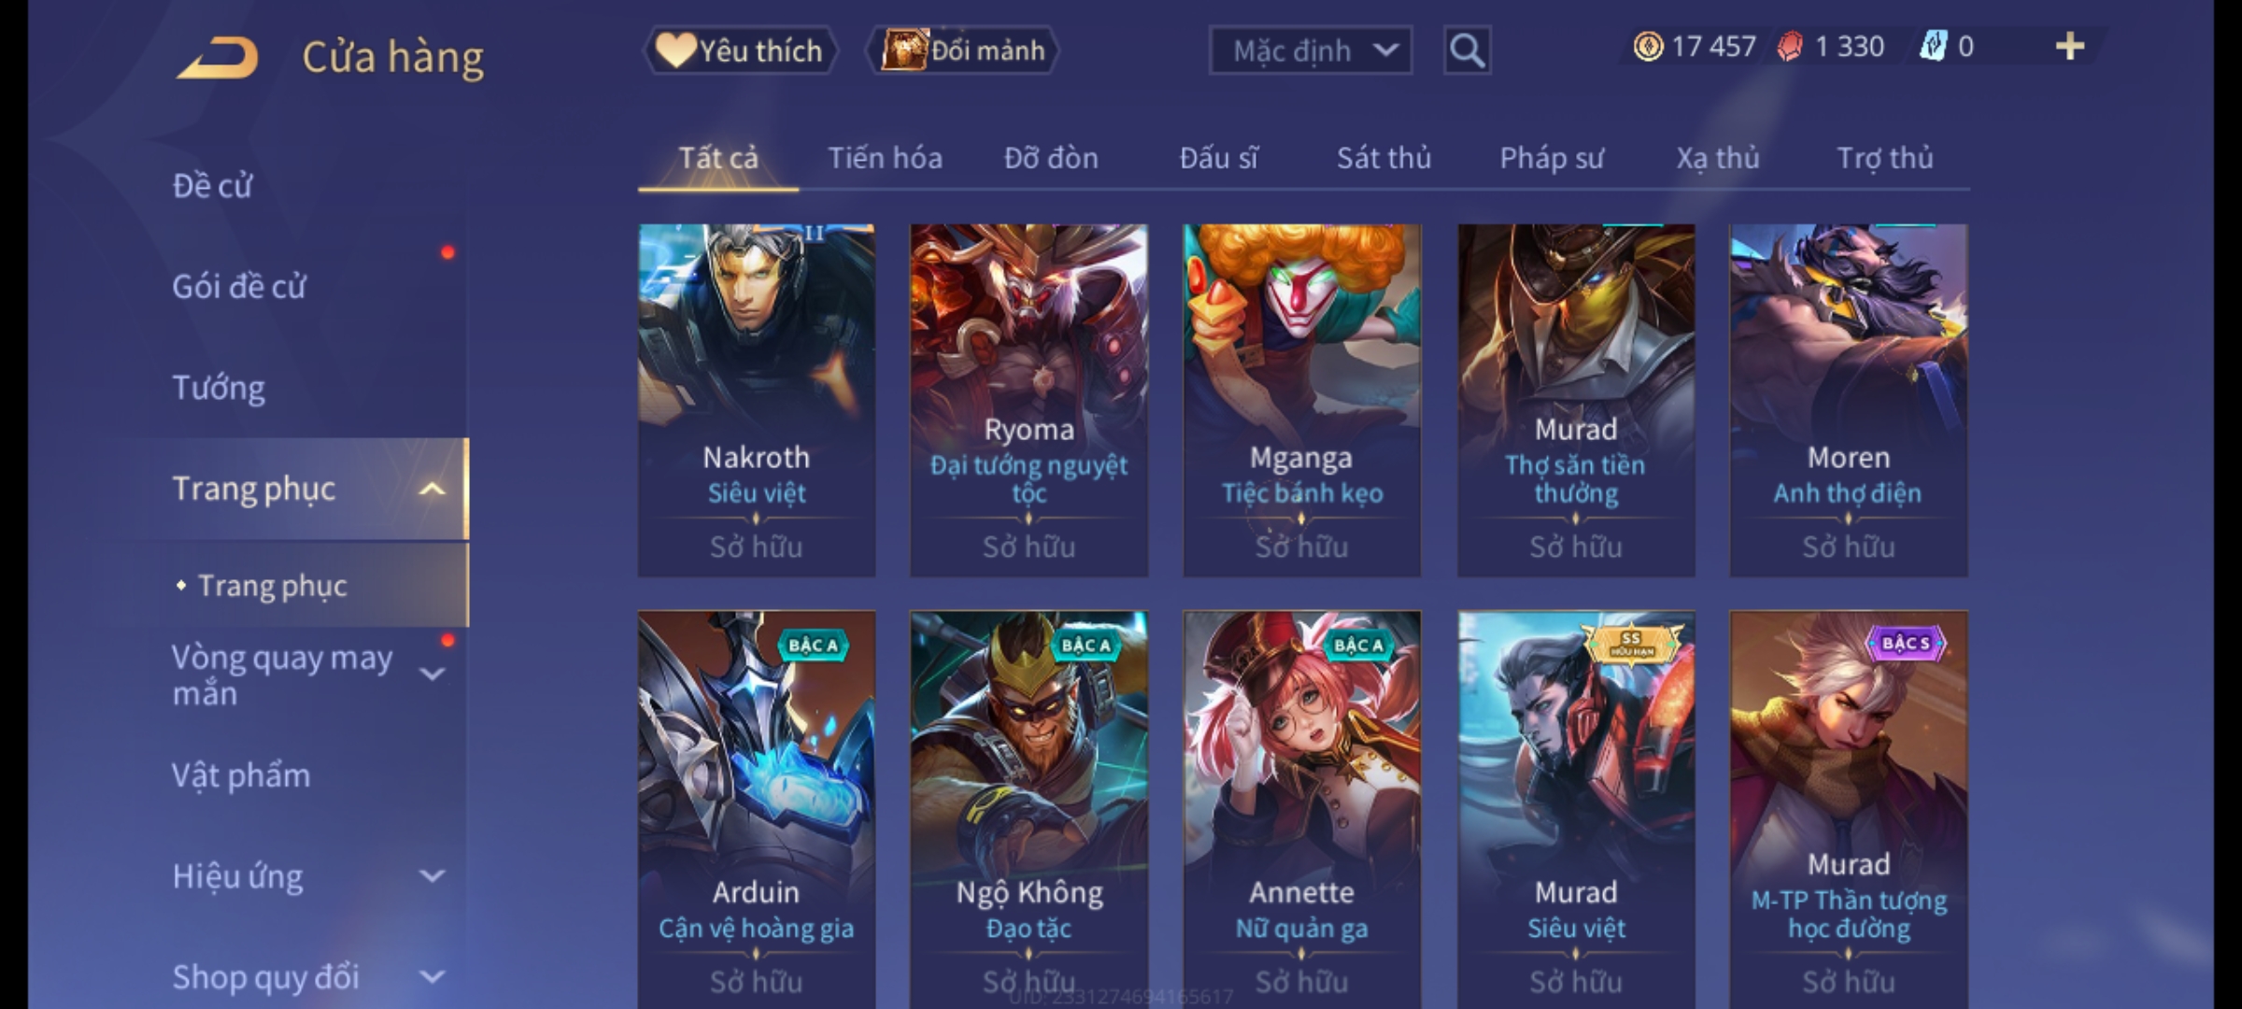Expand the Hiệu ứng sidebar section
The width and height of the screenshot is (2242, 1009).
pos(432,875)
